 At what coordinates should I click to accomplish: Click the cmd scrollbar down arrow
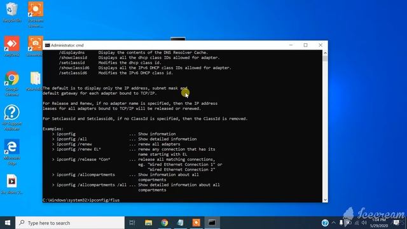(x=325, y=200)
